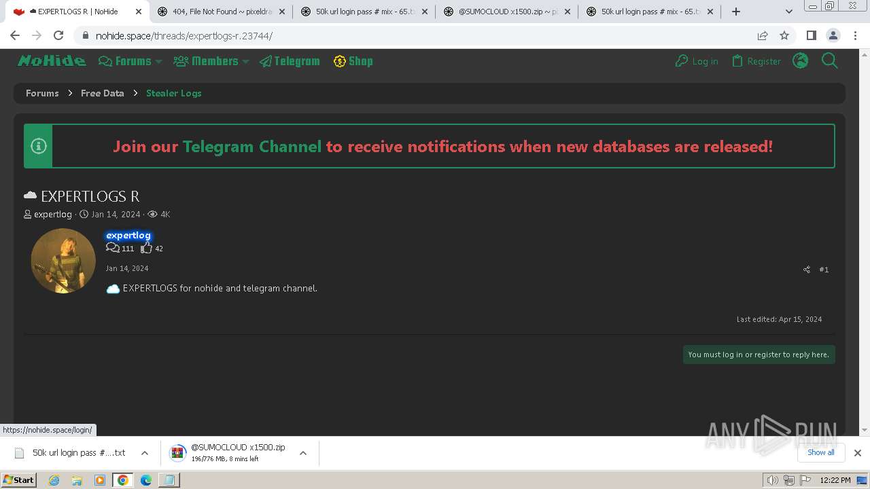Click the page vertical scrollbar down arrow
The image size is (870, 489).
tap(865, 431)
